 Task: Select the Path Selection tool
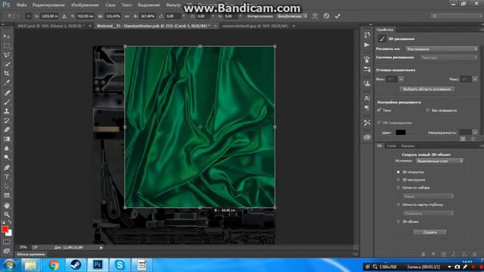tap(7, 186)
